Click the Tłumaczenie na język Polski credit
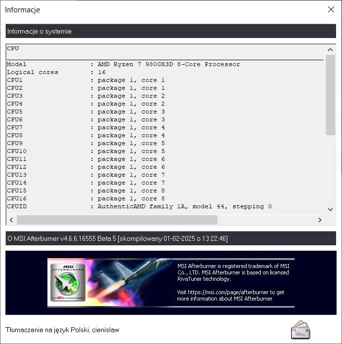The height and width of the screenshot is (344, 342). 62,330
